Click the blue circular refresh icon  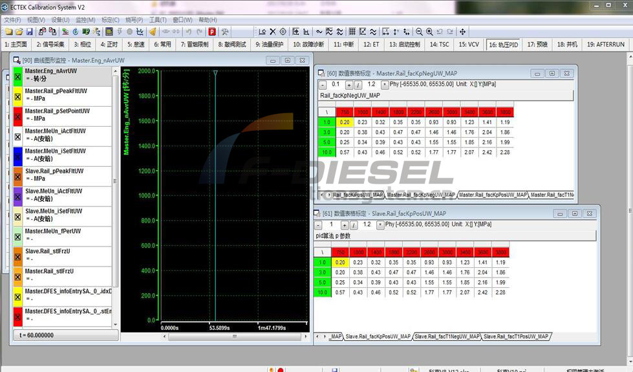click(76, 32)
